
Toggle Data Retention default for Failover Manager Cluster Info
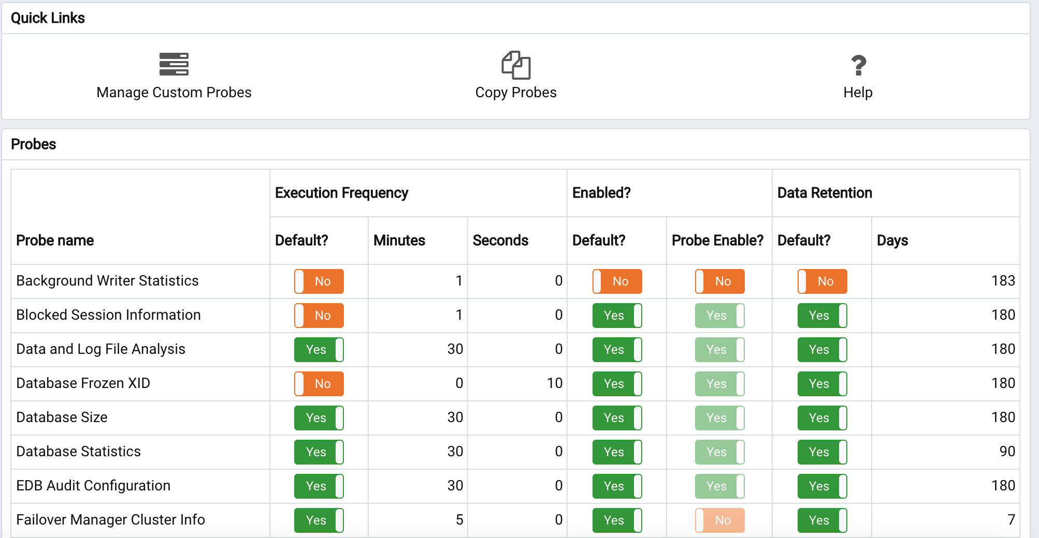pos(822,520)
